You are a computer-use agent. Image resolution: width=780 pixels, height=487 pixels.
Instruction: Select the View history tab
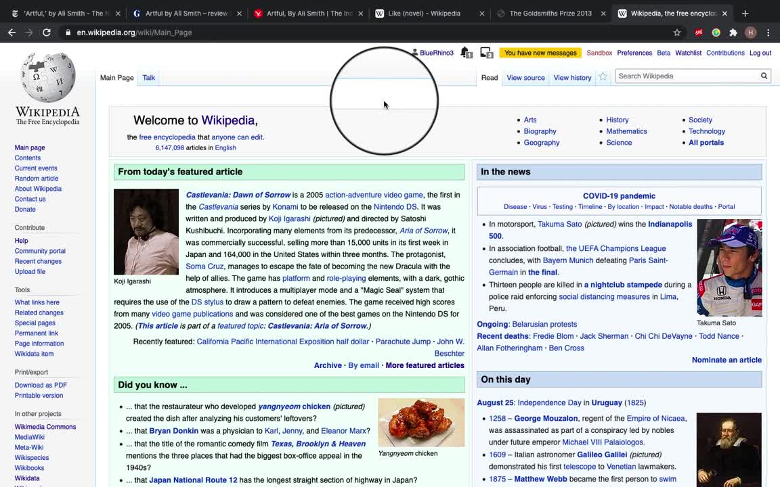pyautogui.click(x=572, y=78)
